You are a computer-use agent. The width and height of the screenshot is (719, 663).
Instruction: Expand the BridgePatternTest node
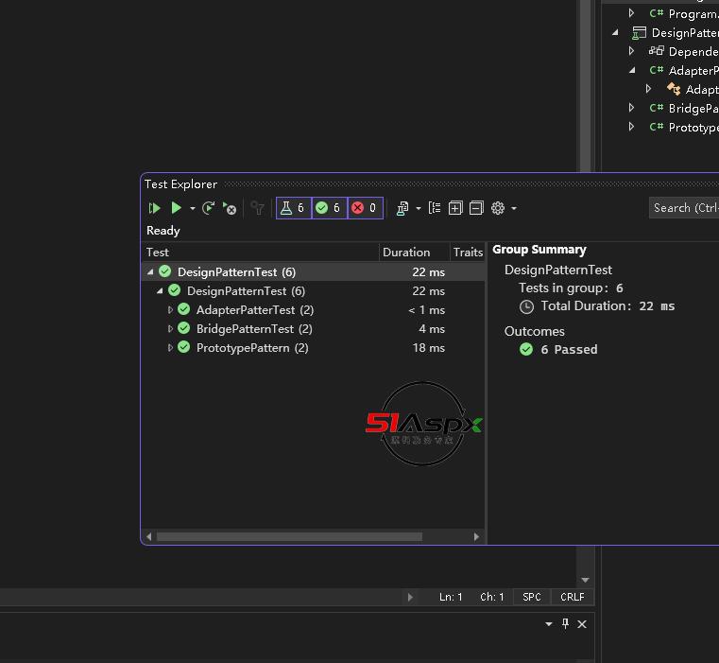click(171, 329)
